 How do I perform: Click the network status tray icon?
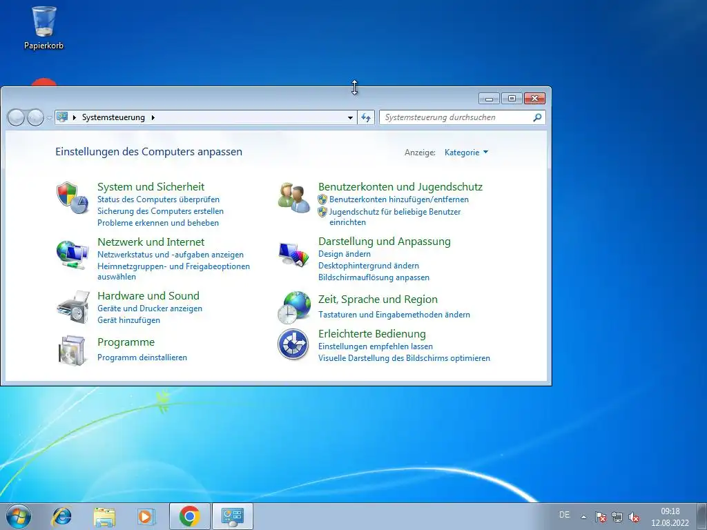[617, 517]
